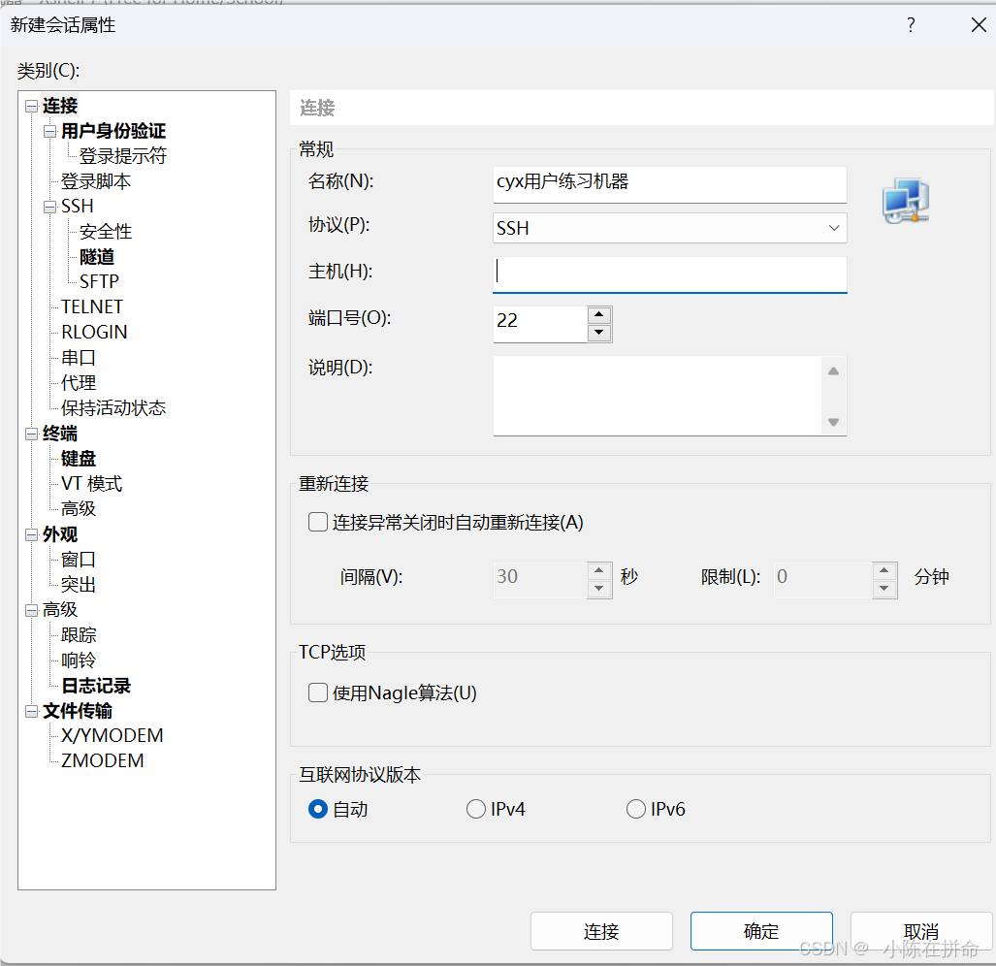Open 突出 settings
996x966 pixels.
click(79, 584)
